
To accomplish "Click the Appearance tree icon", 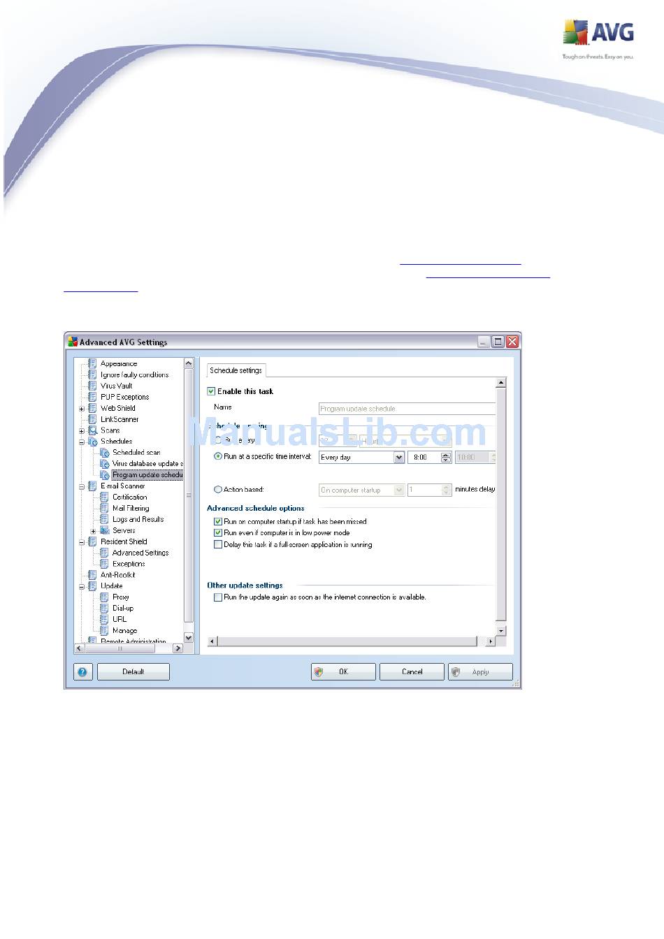I will [92, 363].
